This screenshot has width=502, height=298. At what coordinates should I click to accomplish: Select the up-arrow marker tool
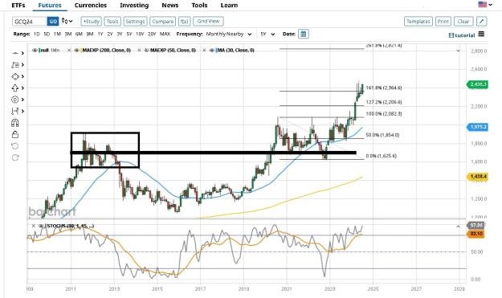click(15, 88)
